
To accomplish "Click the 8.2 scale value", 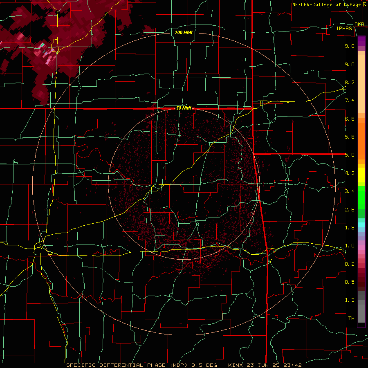I will click(x=350, y=82).
